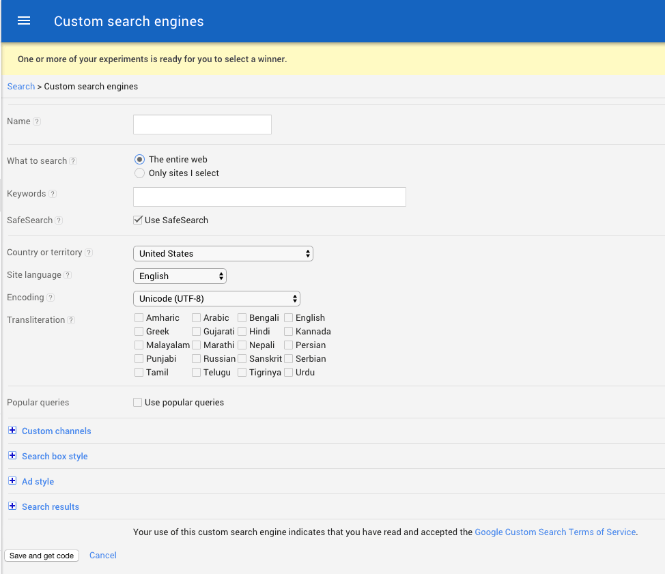Screen dimensions: 665x574
Task: Click the Encoding help icon
Action: click(51, 298)
